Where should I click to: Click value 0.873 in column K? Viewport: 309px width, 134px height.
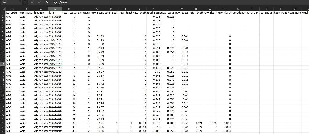(x=154, y=123)
